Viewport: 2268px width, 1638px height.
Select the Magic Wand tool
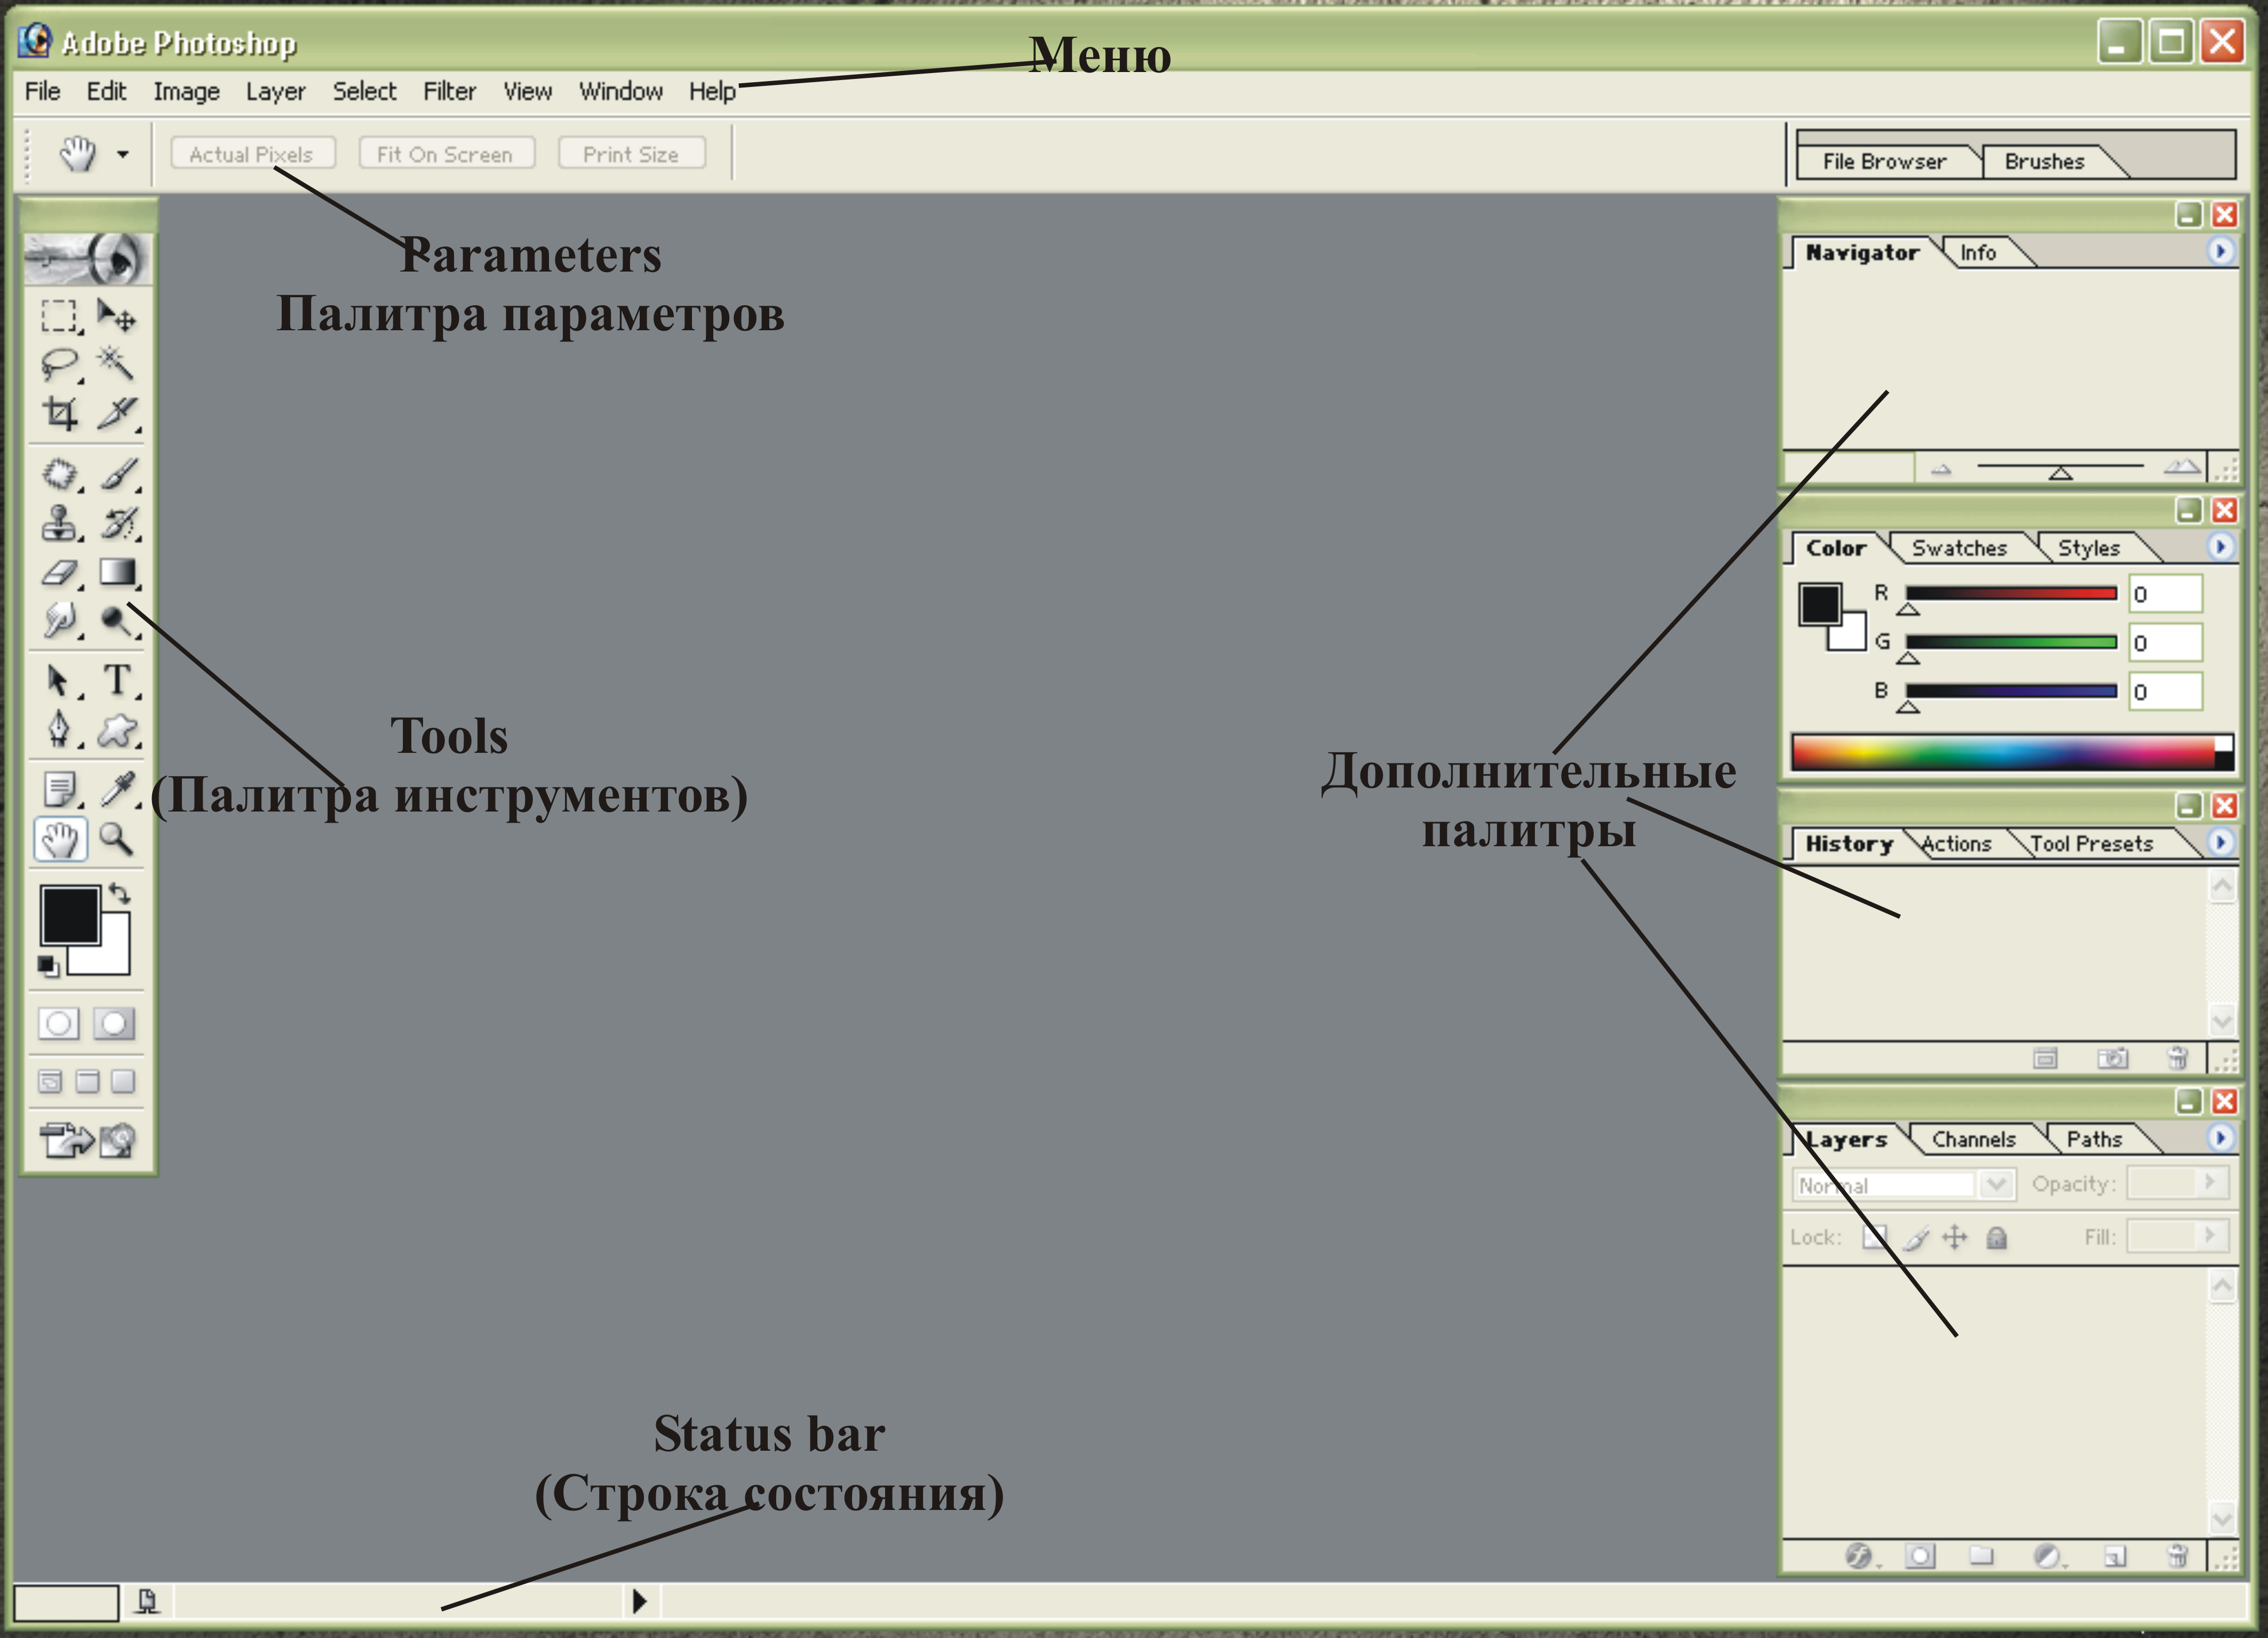point(117,364)
